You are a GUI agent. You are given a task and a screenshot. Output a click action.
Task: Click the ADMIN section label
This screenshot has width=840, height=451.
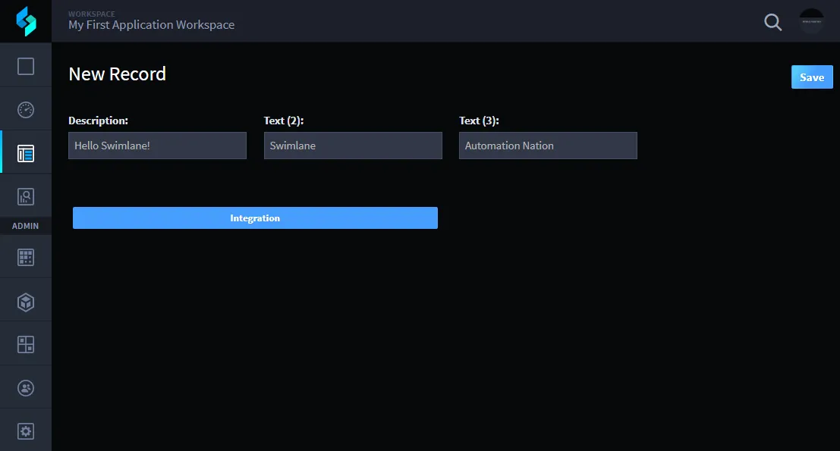click(25, 226)
